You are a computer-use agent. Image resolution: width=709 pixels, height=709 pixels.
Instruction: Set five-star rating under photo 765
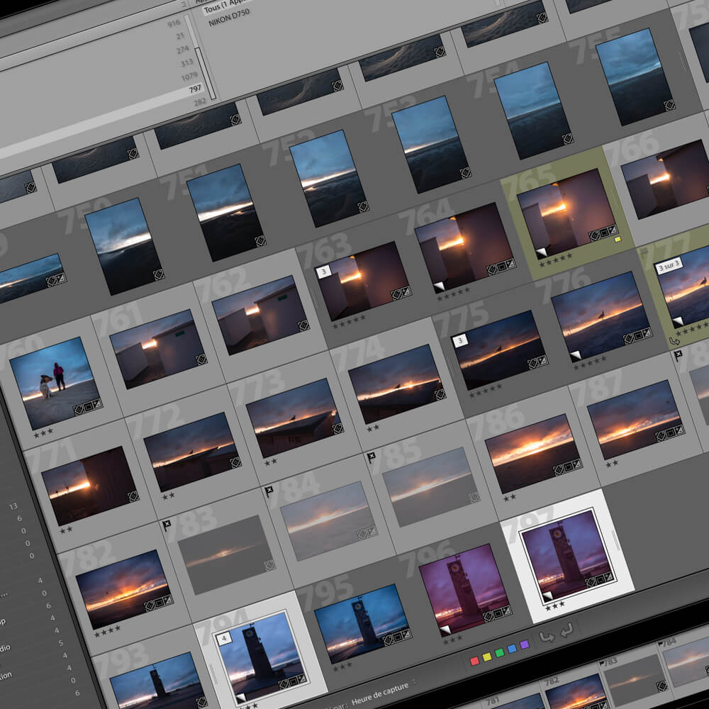tap(556, 259)
